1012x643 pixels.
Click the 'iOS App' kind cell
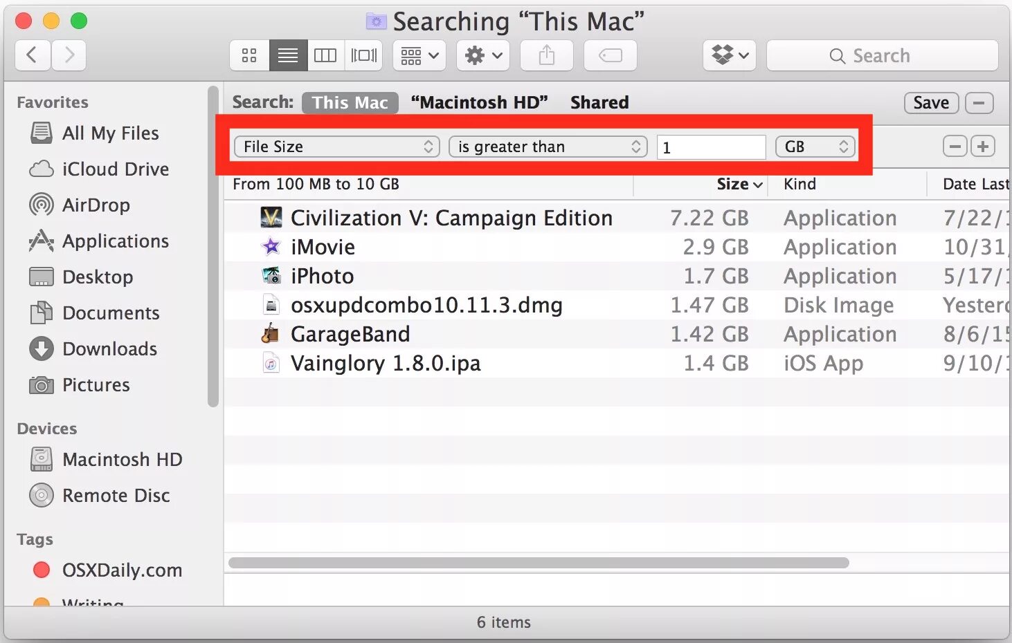(x=823, y=363)
